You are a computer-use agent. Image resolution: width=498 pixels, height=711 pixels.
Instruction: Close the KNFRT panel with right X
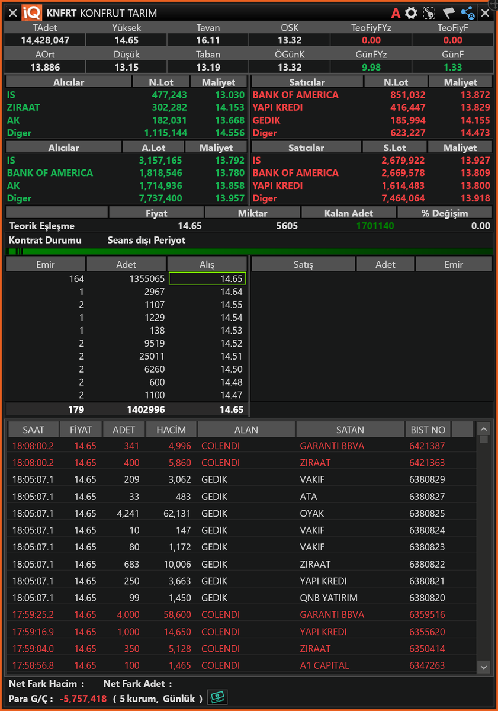[485, 13]
